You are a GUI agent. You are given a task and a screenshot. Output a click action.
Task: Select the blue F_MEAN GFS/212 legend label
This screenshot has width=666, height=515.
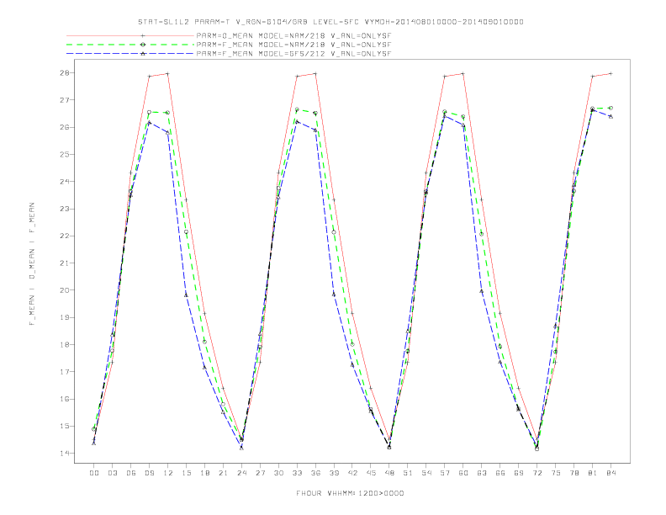click(293, 54)
